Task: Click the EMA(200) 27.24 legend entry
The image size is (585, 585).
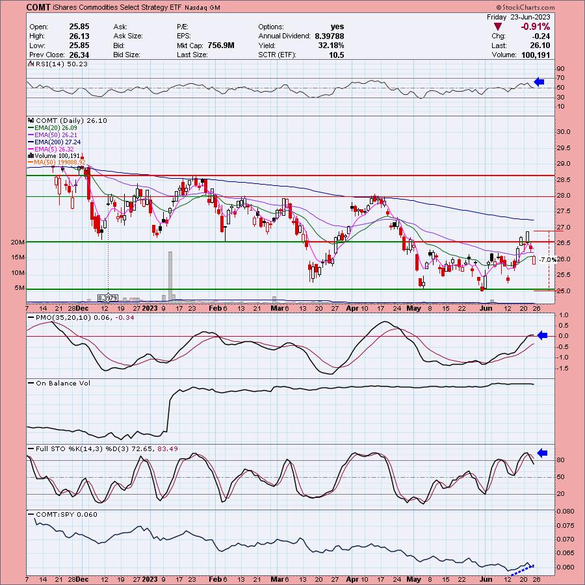Action: click(x=55, y=142)
